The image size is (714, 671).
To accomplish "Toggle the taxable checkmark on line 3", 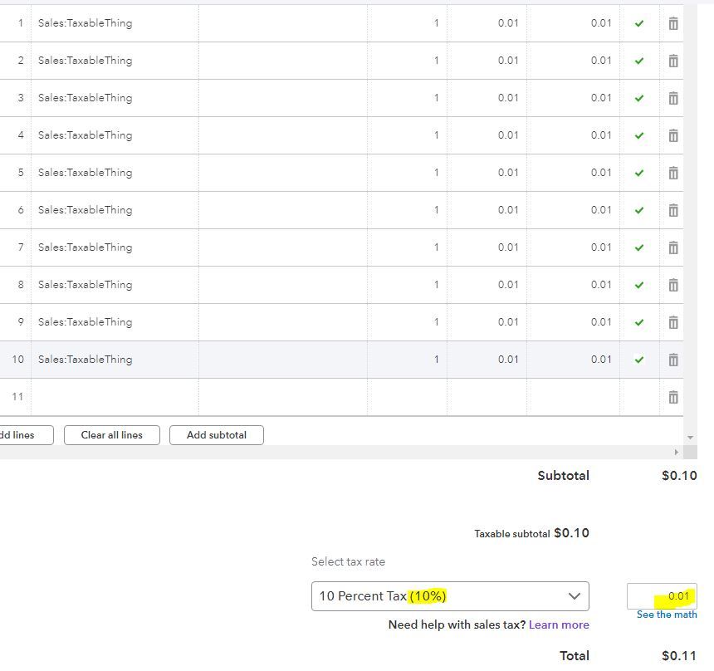I will 639,98.
